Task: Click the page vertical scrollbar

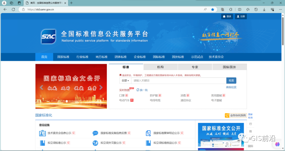Action: [283, 31]
